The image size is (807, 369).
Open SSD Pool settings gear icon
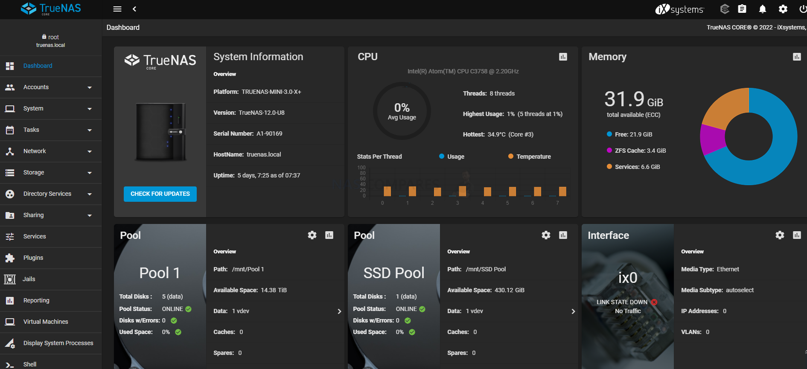click(x=546, y=235)
